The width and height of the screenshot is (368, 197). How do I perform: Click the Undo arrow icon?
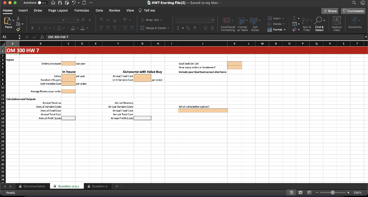click(x=74, y=3)
